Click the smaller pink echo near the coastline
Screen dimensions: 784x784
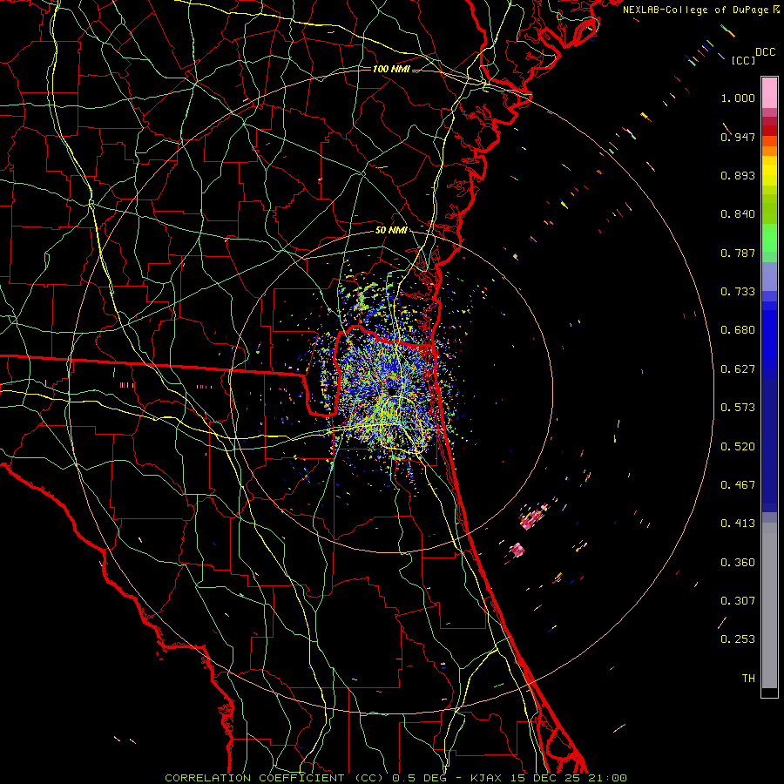[517, 550]
